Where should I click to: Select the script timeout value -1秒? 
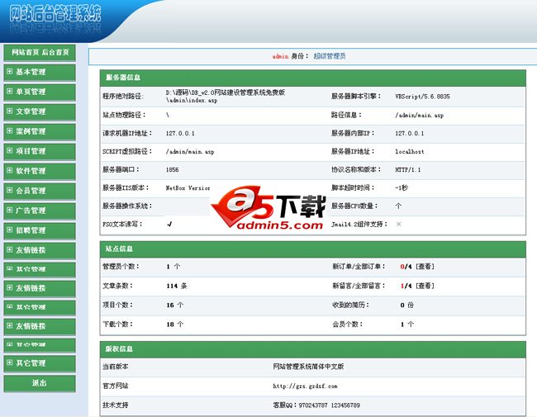(402, 187)
